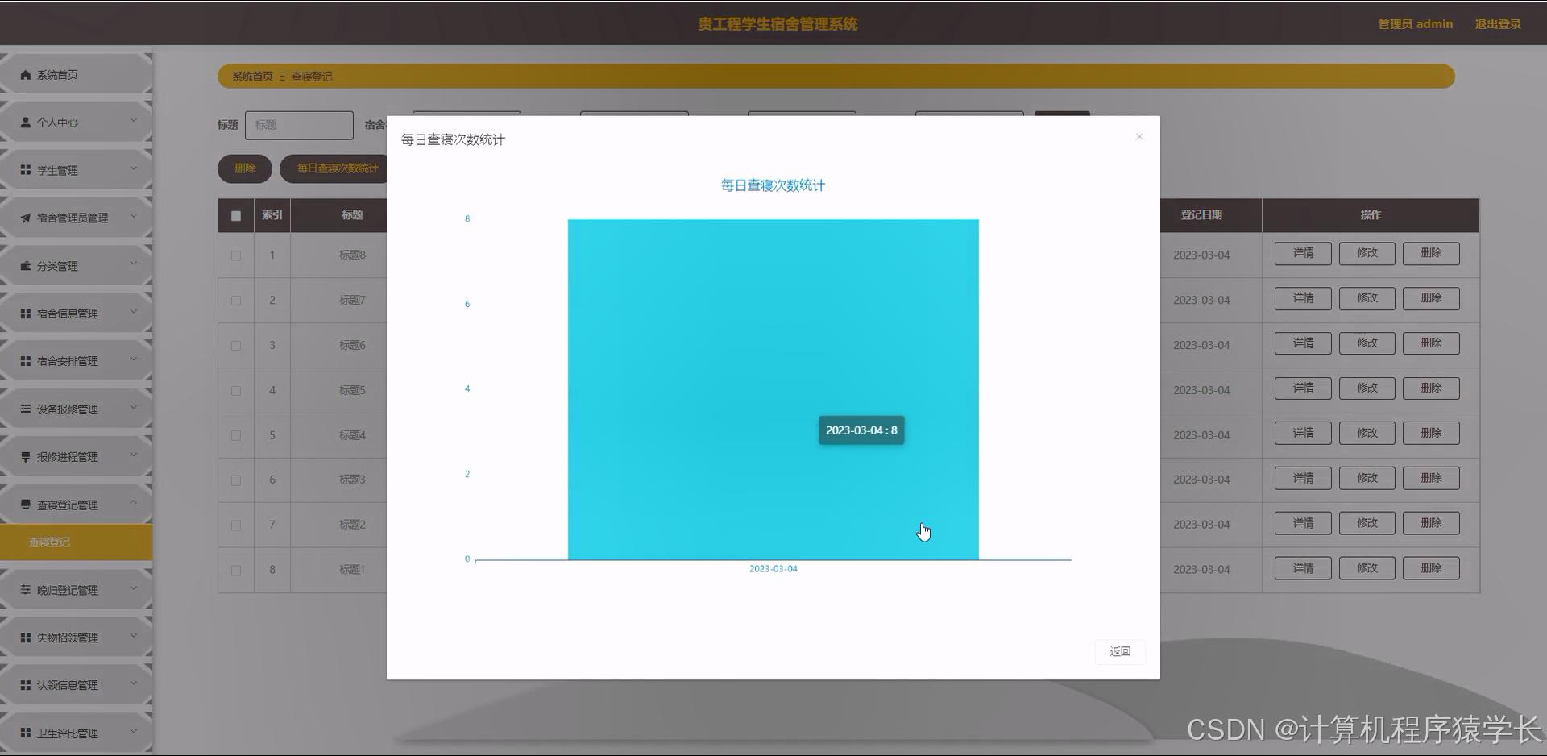Click the 管理员 admin account label
The height and width of the screenshot is (756, 1547).
point(1415,24)
